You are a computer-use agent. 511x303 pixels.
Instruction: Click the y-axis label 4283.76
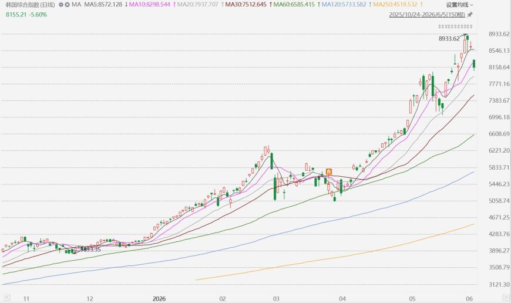pos(499,234)
